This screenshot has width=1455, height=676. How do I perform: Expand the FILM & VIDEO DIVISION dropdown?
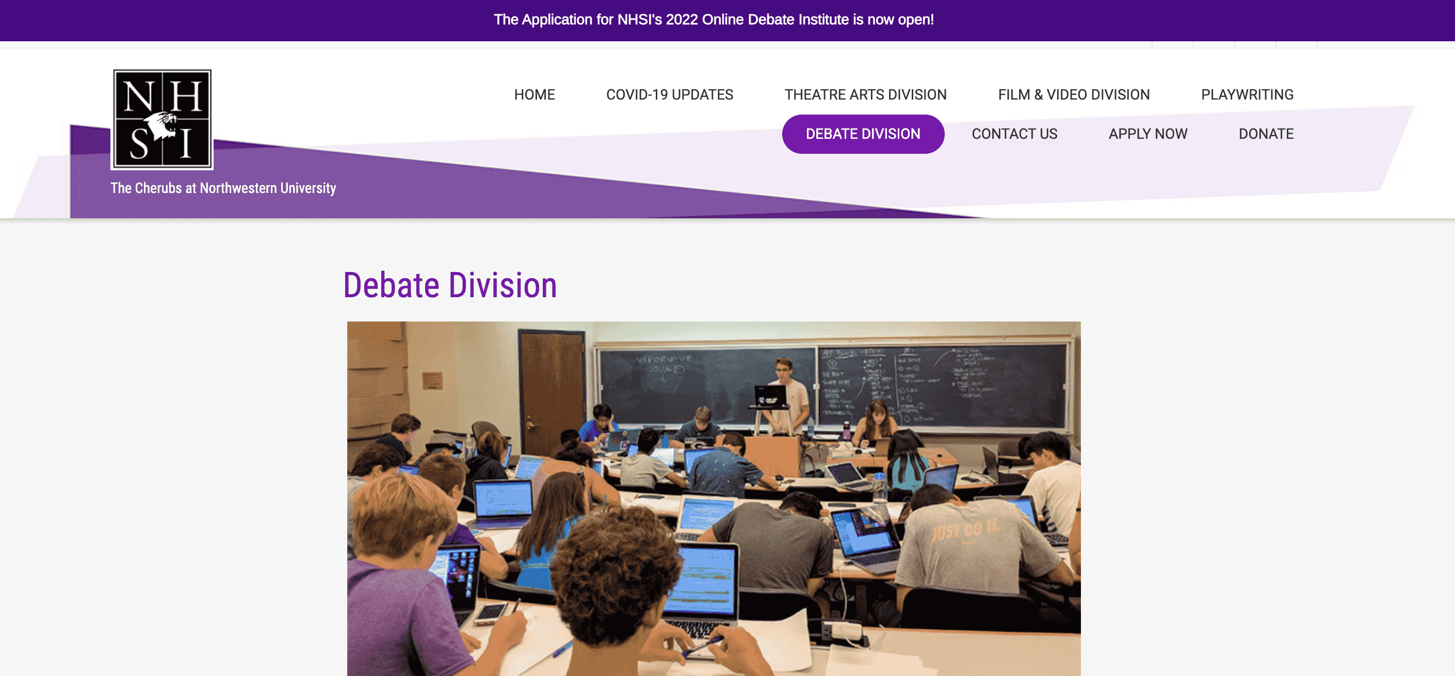1075,95
